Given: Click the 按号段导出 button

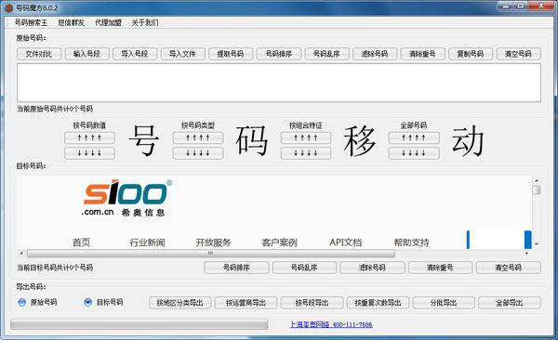Looking at the screenshot, I should coord(312,303).
